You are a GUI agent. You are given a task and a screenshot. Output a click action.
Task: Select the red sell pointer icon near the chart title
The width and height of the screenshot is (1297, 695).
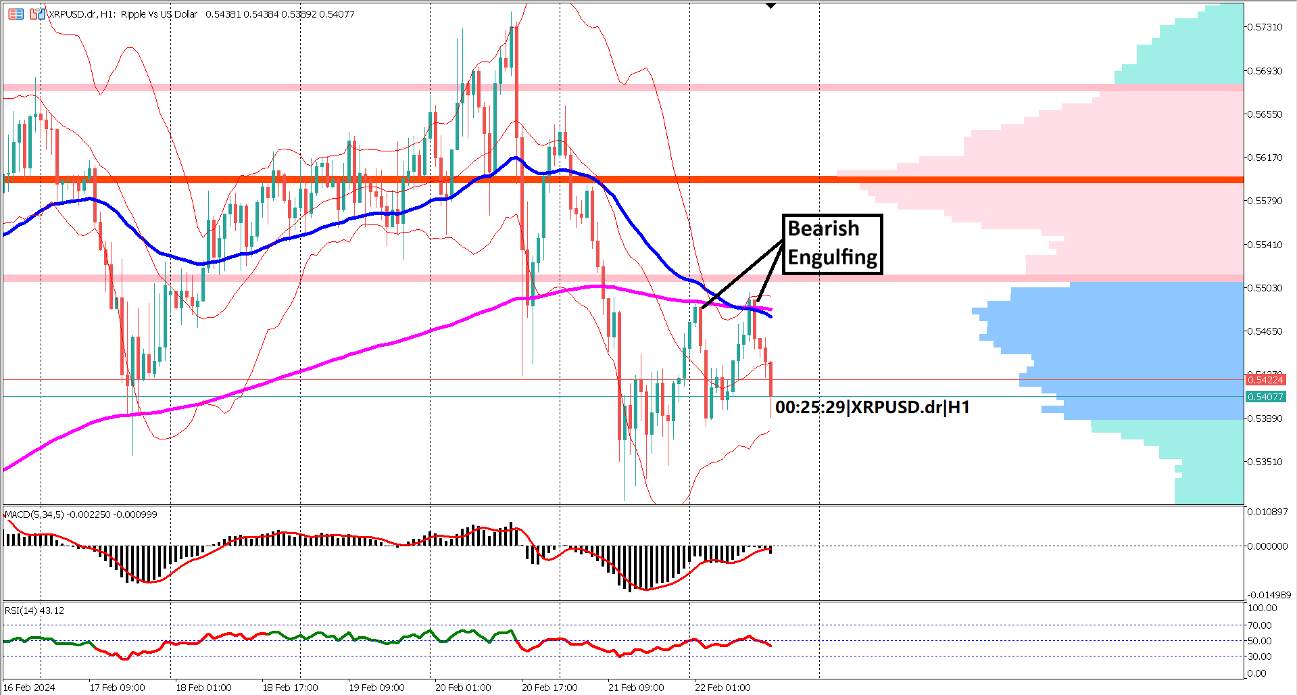point(33,14)
